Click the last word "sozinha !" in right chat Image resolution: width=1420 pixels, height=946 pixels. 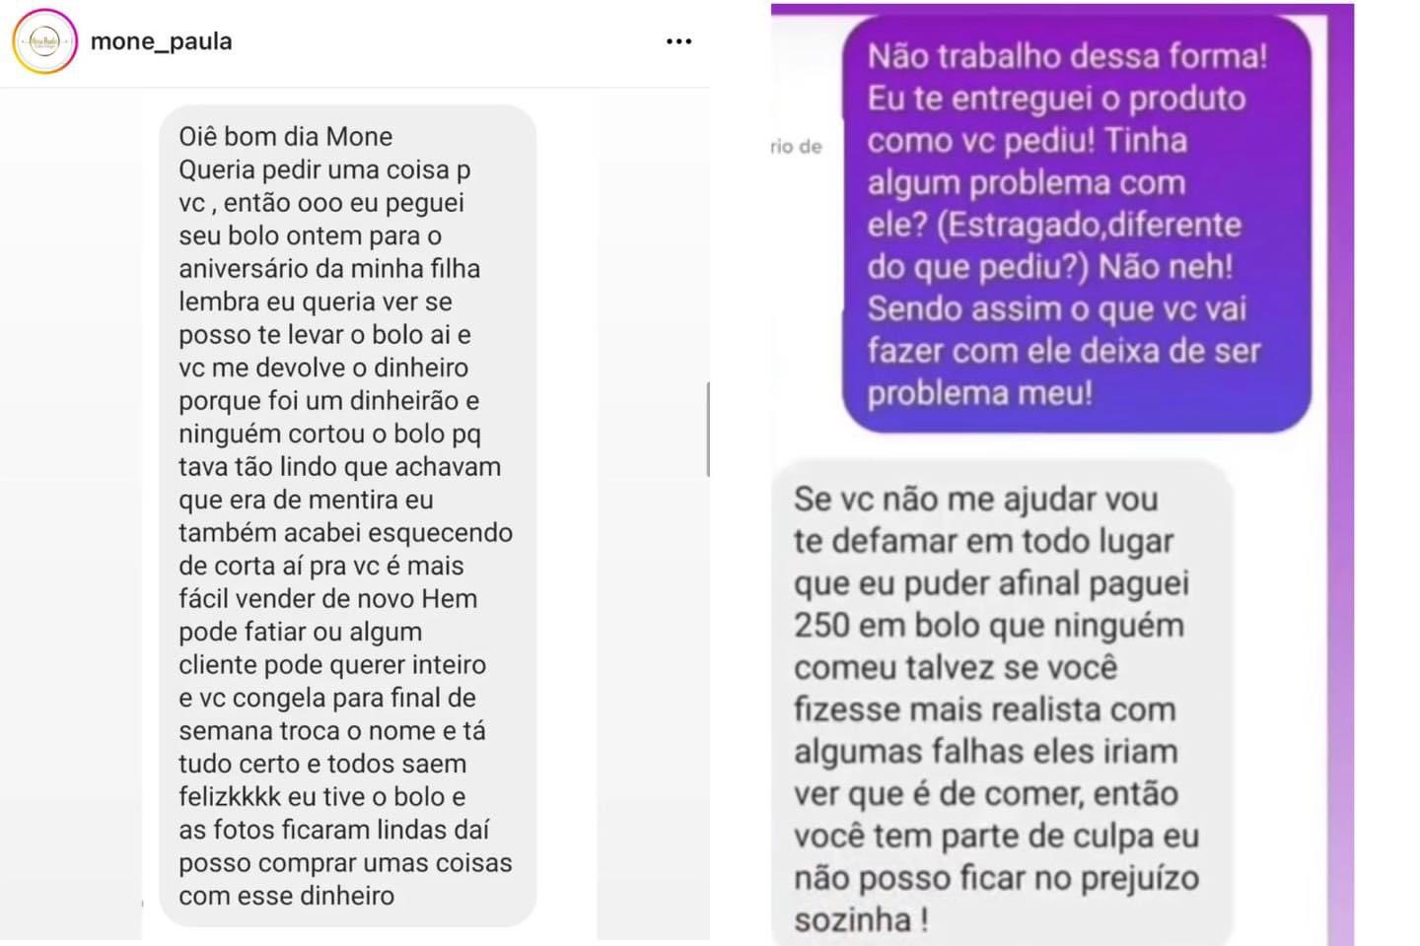coord(861,920)
